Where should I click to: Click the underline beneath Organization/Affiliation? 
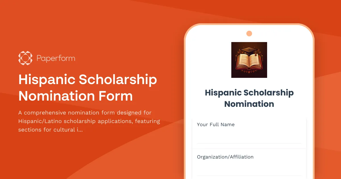(249, 175)
